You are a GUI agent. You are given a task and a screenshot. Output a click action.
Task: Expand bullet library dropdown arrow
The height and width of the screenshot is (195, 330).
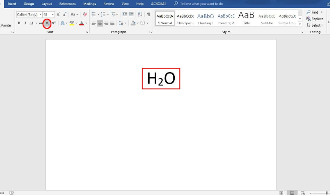[x=98, y=15]
